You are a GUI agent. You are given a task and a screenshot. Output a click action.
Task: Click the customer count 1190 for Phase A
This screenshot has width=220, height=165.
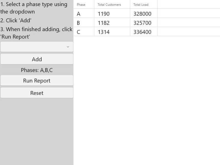point(103,13)
